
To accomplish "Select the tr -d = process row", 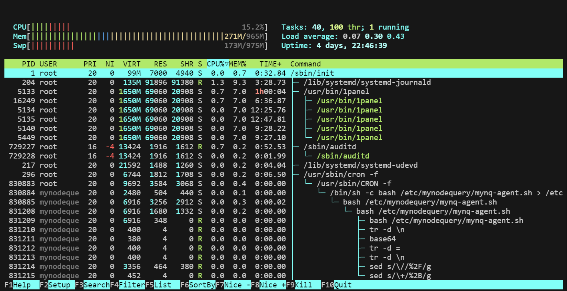I will pos(283,248).
